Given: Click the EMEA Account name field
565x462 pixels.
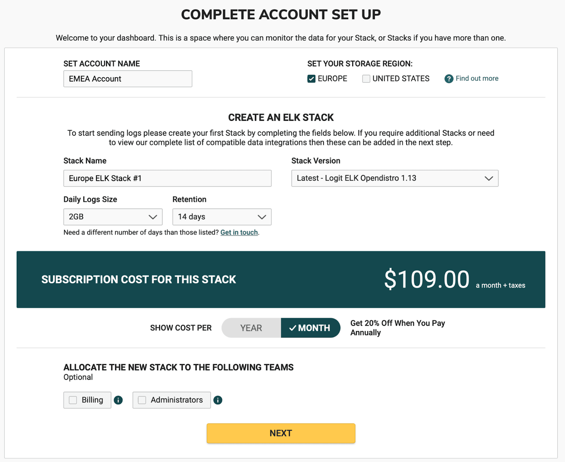Looking at the screenshot, I should (127, 79).
